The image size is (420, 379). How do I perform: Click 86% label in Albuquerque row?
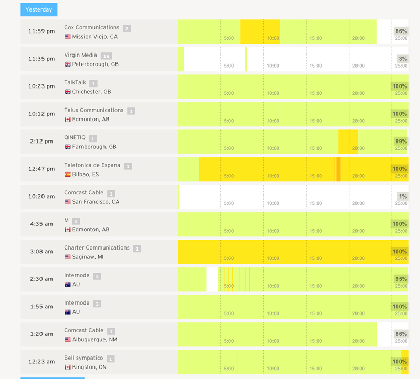(x=401, y=334)
